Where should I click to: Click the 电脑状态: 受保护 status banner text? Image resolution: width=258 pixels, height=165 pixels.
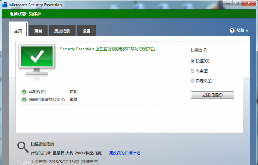pyautogui.click(x=25, y=14)
